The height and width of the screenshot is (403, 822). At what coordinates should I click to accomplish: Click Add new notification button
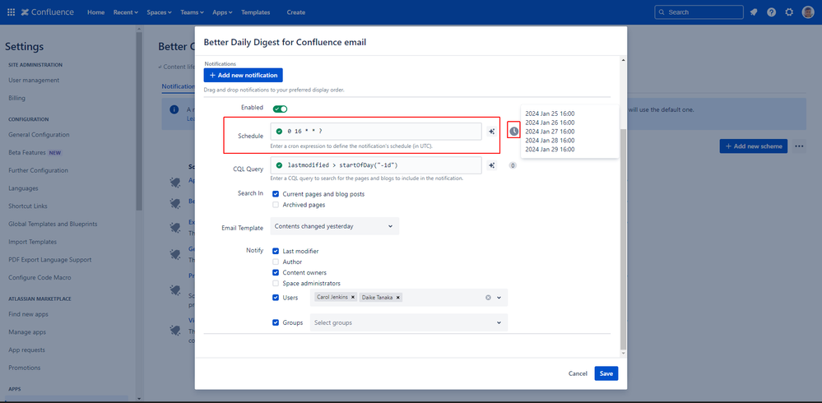[x=244, y=75]
